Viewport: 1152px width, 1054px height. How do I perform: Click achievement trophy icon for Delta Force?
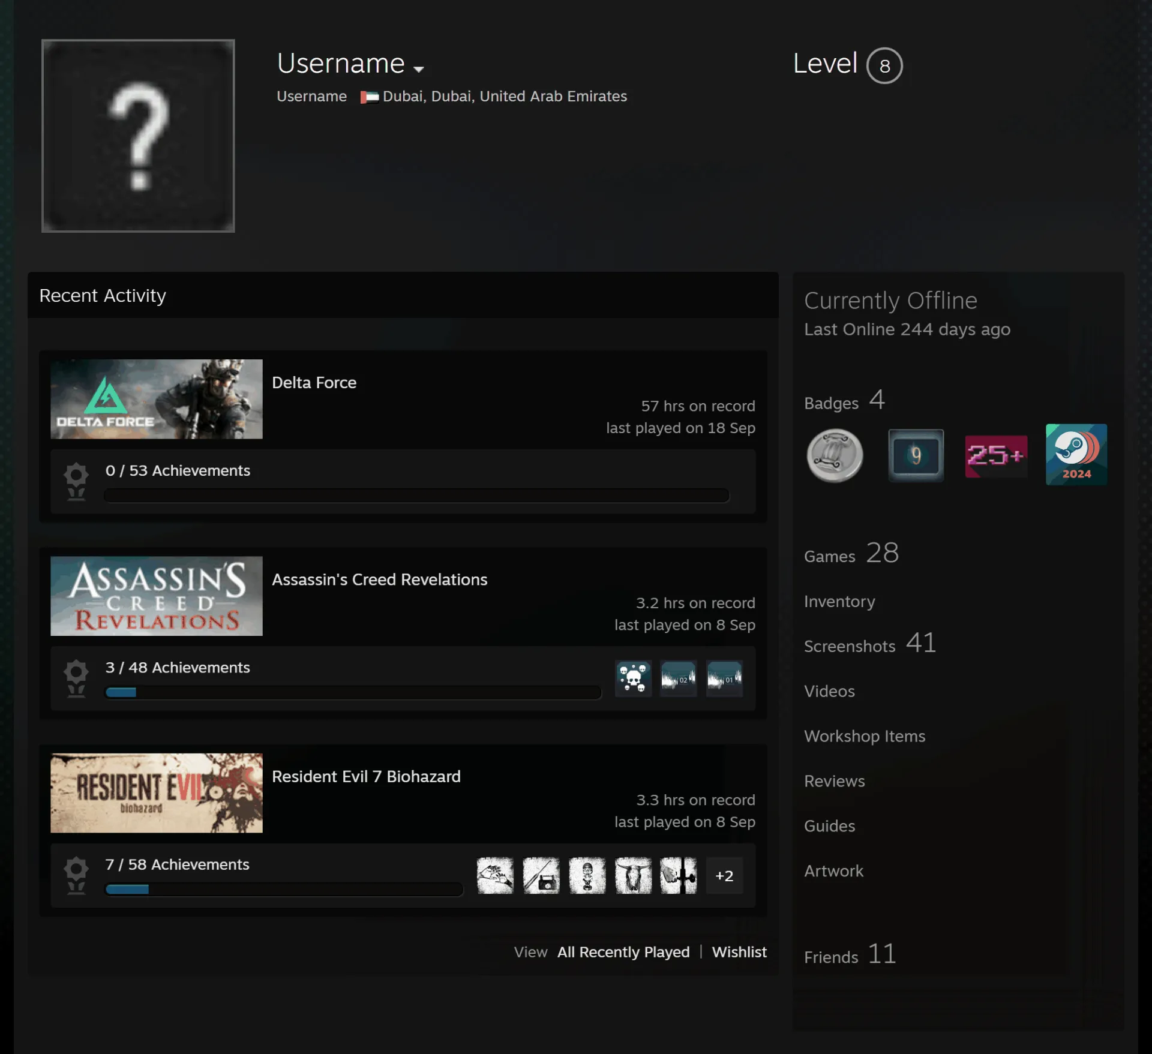pyautogui.click(x=76, y=481)
